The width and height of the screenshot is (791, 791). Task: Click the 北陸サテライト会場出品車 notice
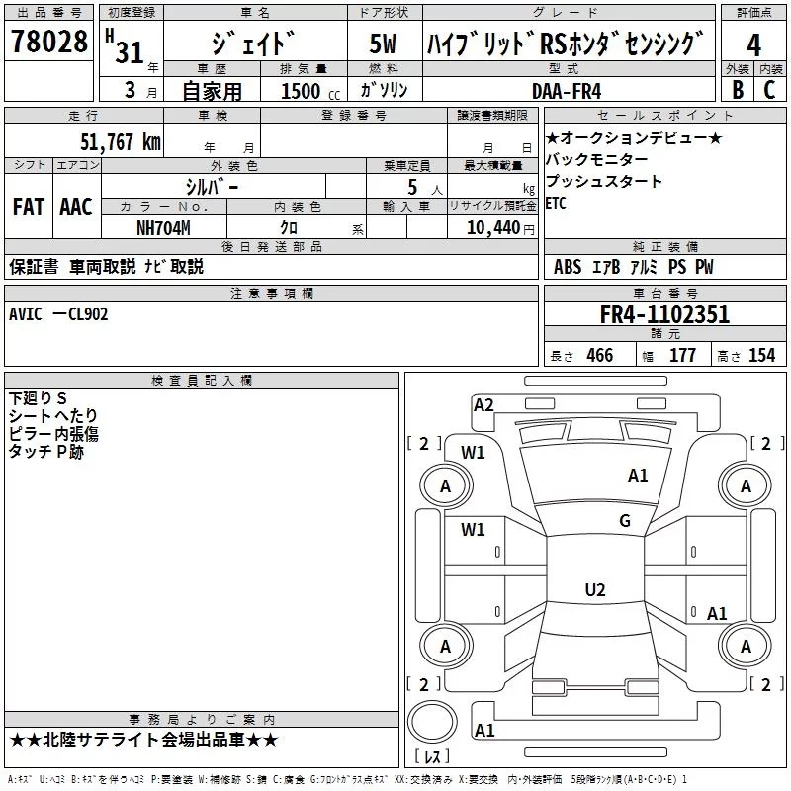click(144, 741)
